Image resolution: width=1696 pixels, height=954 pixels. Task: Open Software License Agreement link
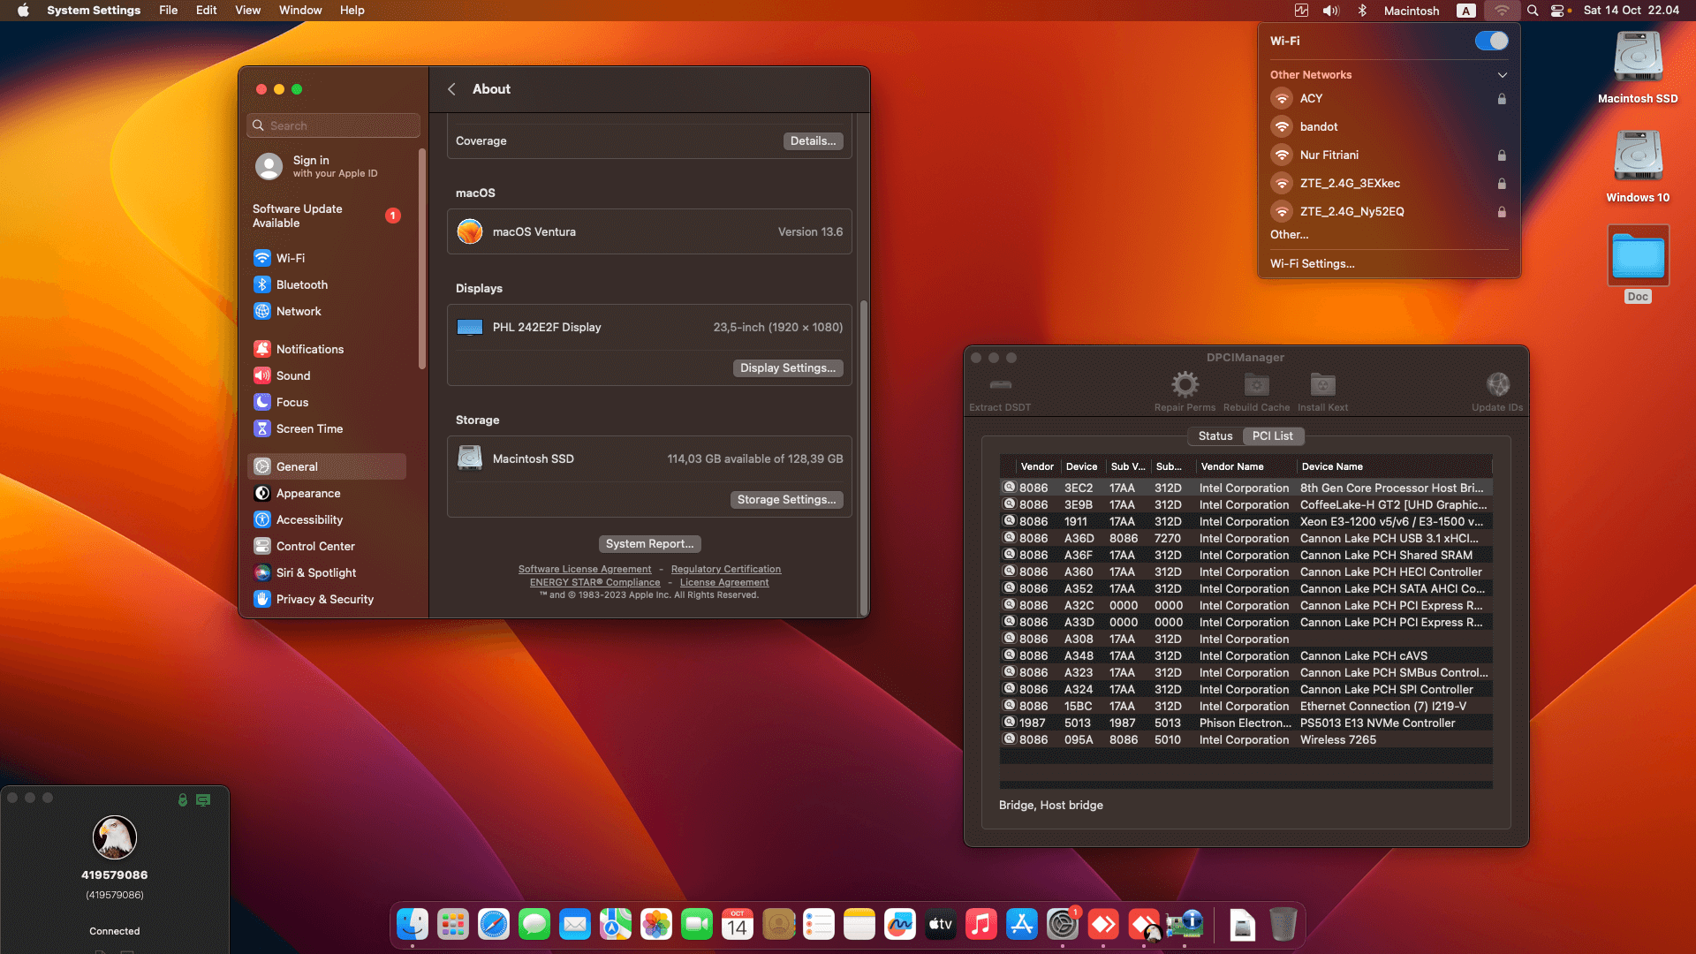[585, 570]
